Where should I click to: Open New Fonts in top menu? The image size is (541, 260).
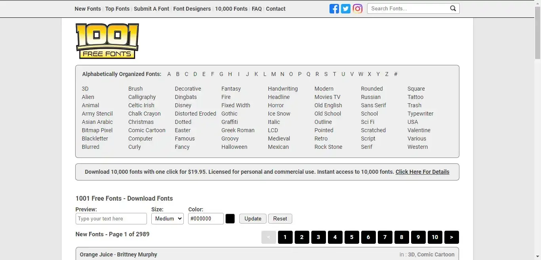(x=88, y=9)
